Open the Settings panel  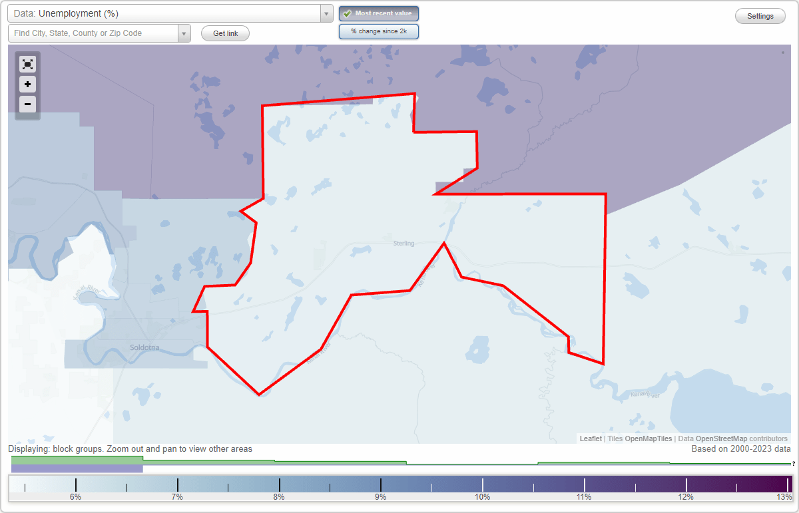(x=760, y=15)
